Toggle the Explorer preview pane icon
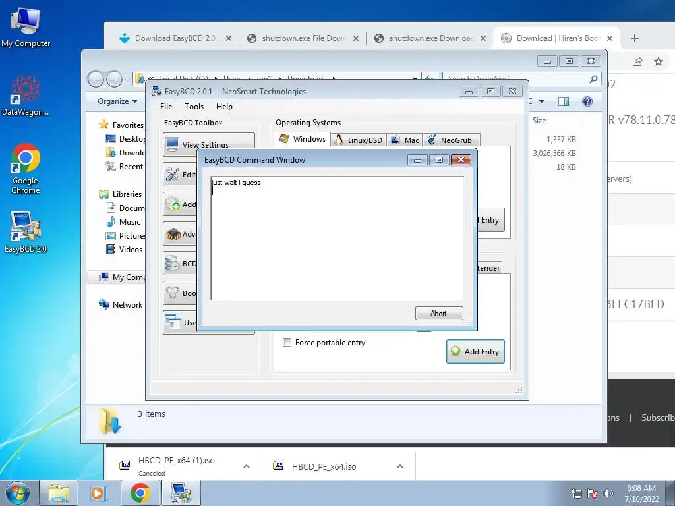The width and height of the screenshot is (675, 506). pyautogui.click(x=564, y=101)
